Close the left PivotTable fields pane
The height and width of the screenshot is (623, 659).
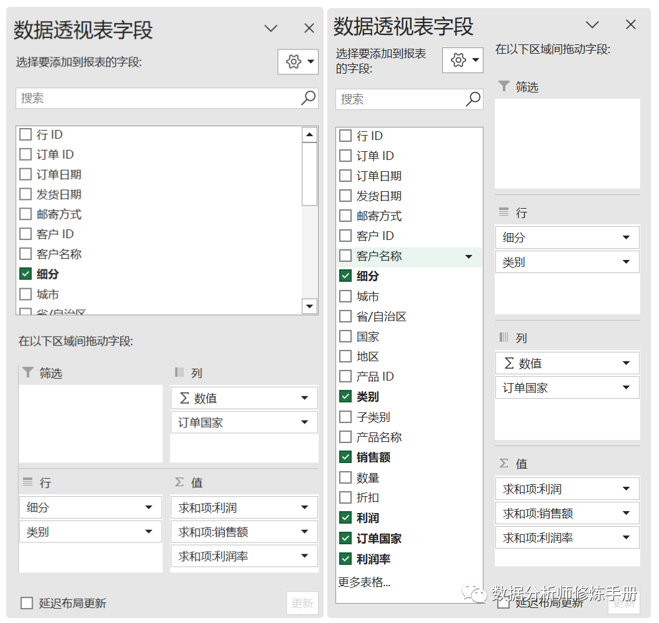(309, 28)
